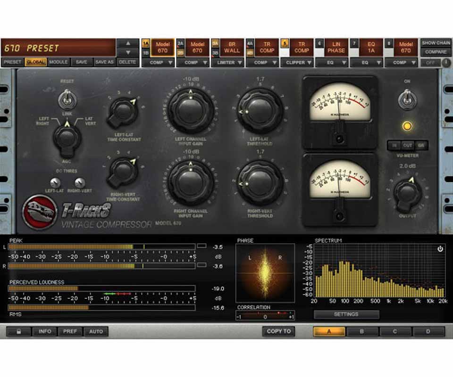Click the SAVE AS button
The width and height of the screenshot is (453, 377).
tap(105, 62)
